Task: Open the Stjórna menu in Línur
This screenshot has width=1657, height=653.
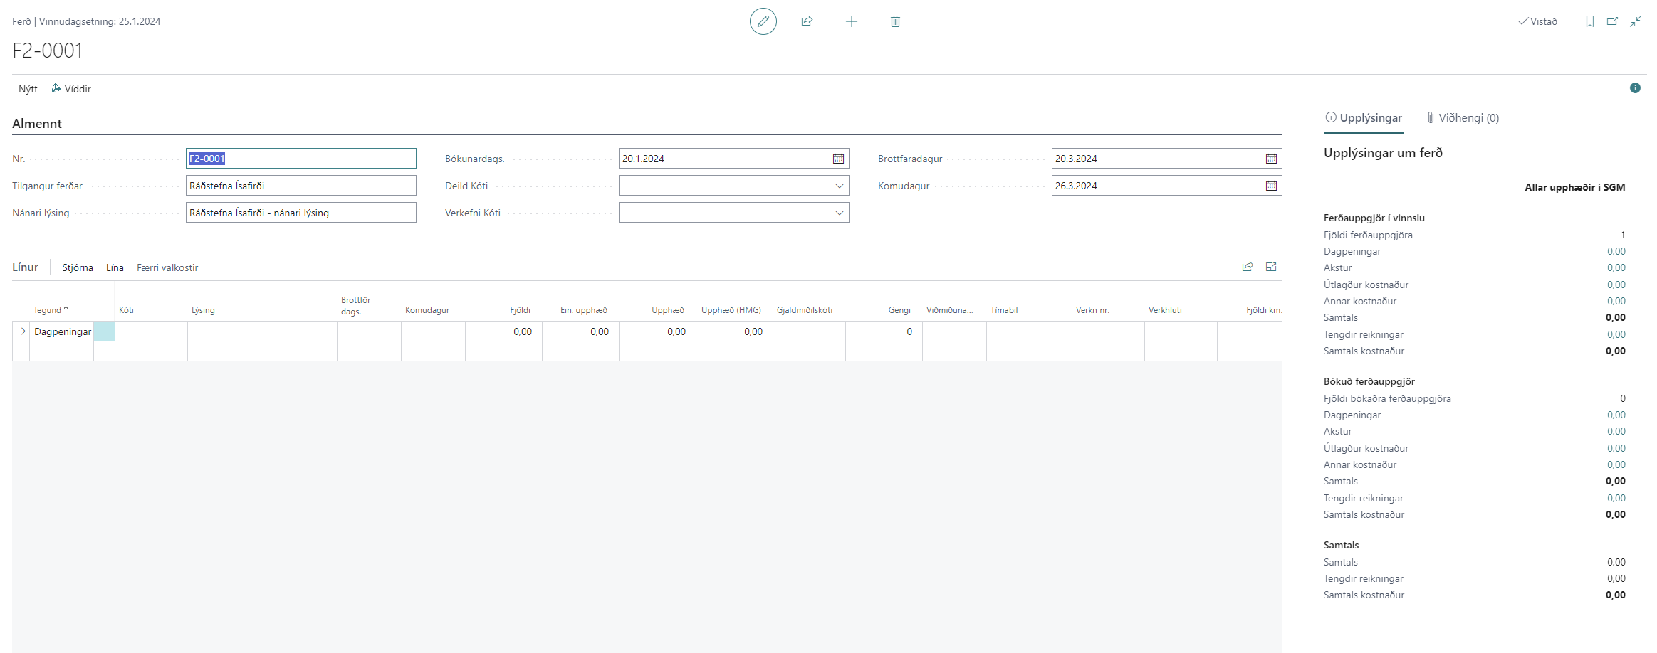Action: click(77, 267)
